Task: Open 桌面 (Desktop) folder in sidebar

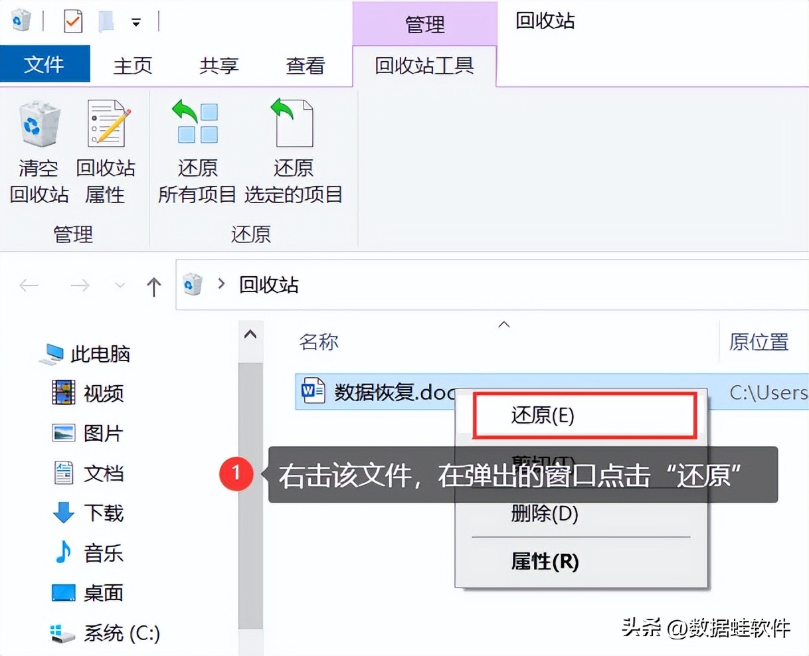Action: 88,592
